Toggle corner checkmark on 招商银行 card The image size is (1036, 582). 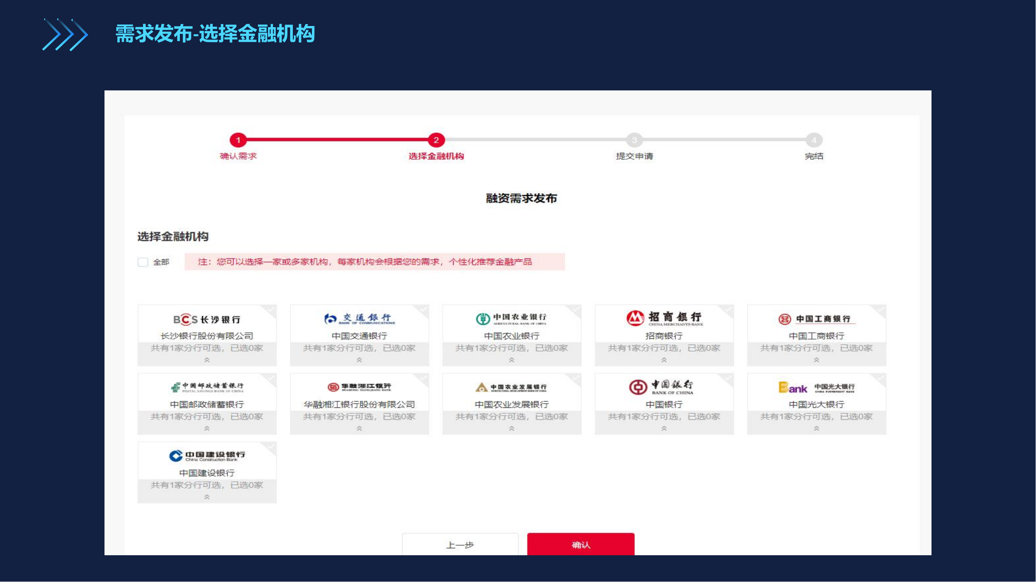point(728,310)
